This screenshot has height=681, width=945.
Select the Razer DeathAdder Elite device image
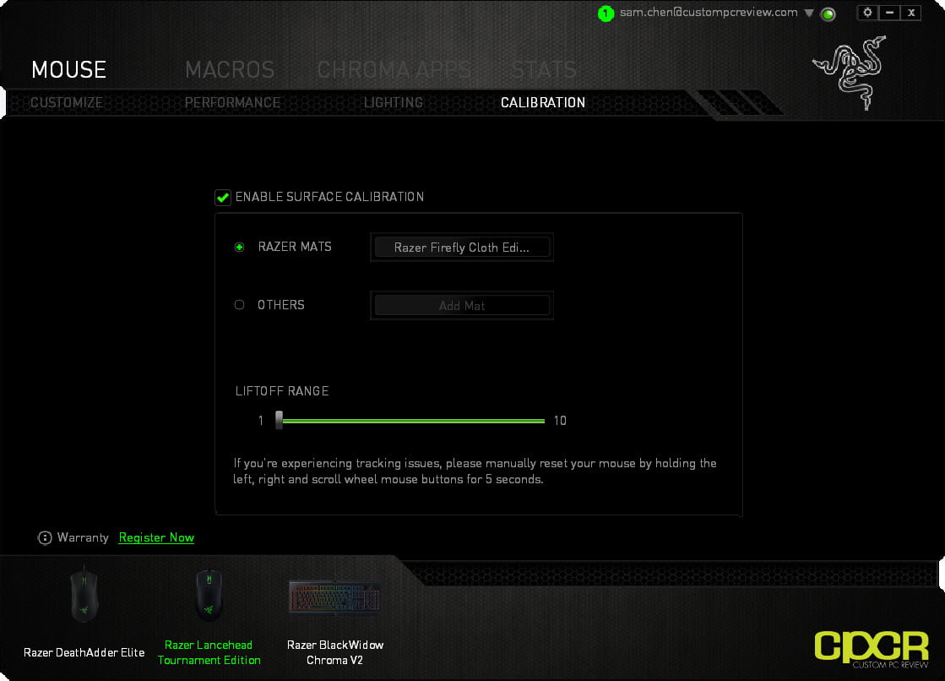coord(84,594)
